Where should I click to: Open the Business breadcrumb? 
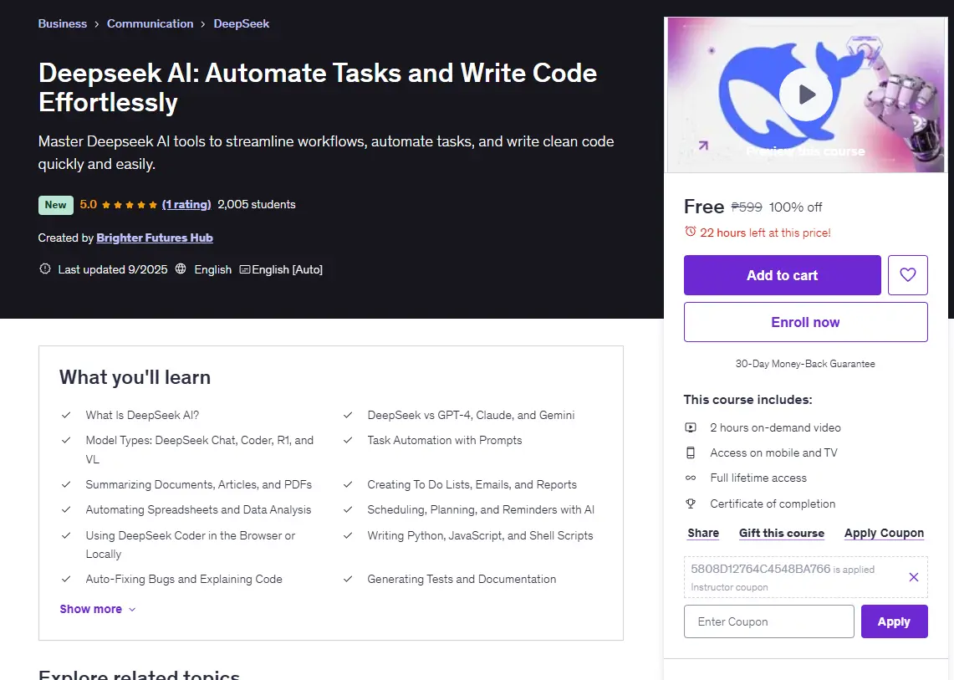[63, 23]
